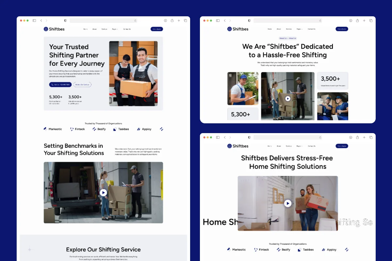This screenshot has height=261, width=392.
Task: Expand the Pages dropdown in the left window's navbar
Action: 114,29
